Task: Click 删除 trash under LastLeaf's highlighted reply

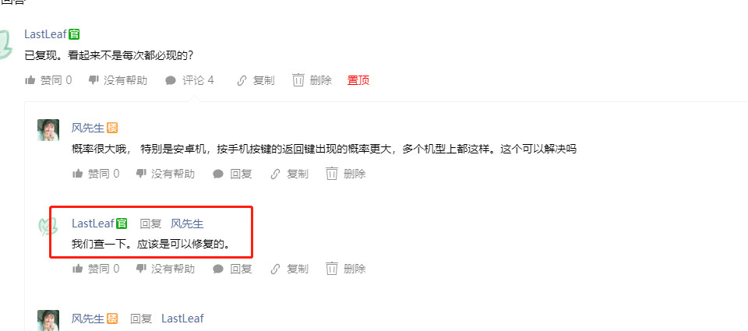Action: pyautogui.click(x=346, y=269)
